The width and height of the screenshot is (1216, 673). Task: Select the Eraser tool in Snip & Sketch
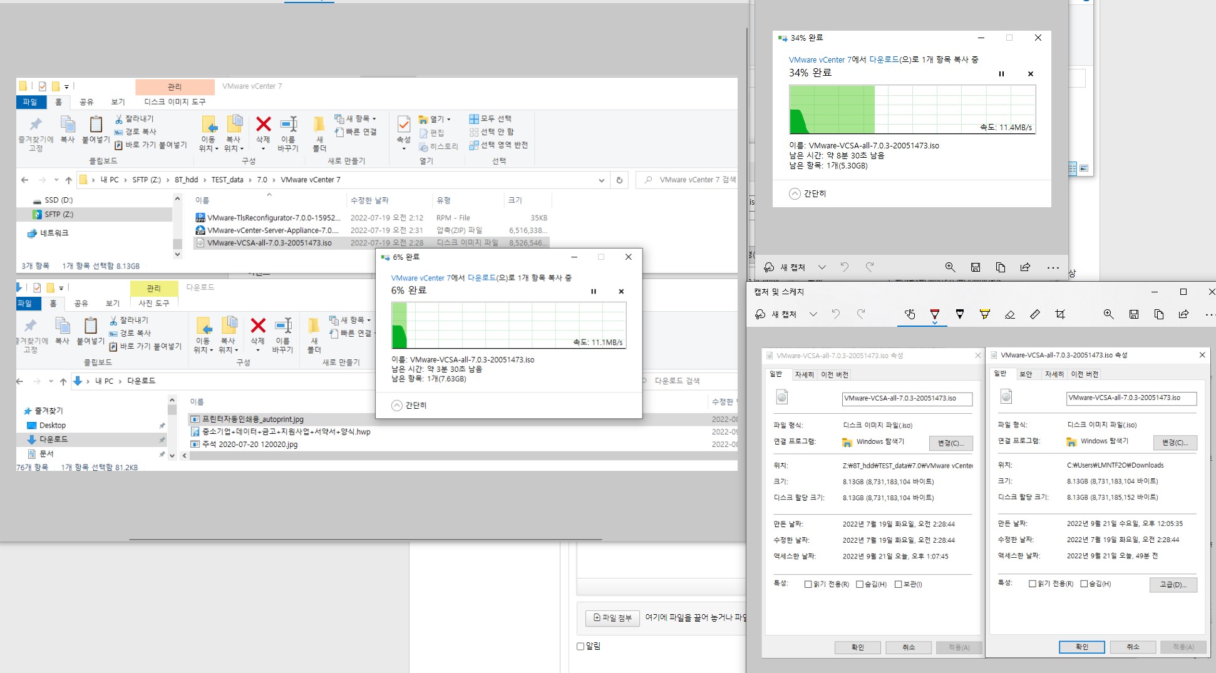[x=1010, y=314]
